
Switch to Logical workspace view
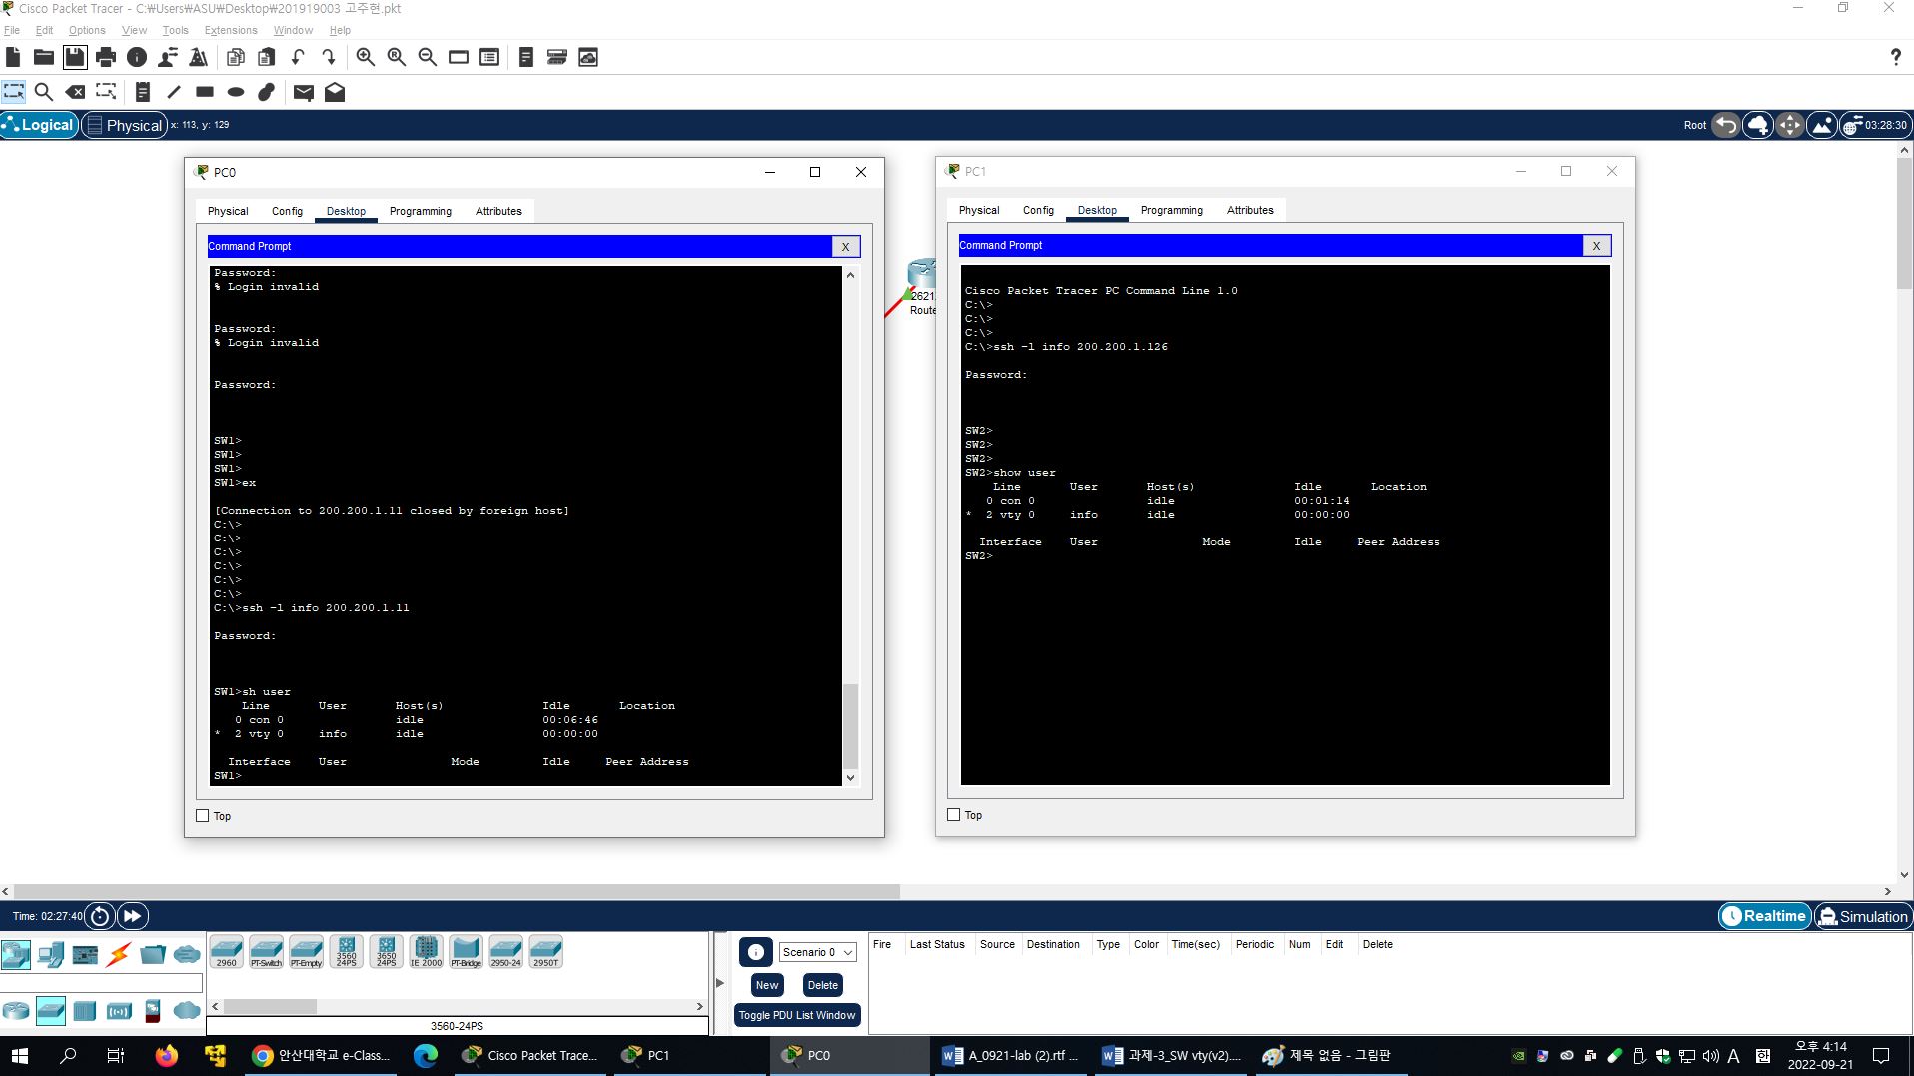pos(39,125)
